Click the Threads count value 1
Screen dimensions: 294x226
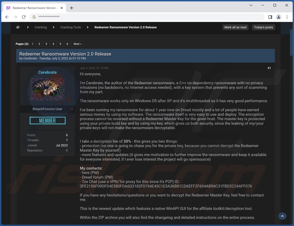coord(67,140)
